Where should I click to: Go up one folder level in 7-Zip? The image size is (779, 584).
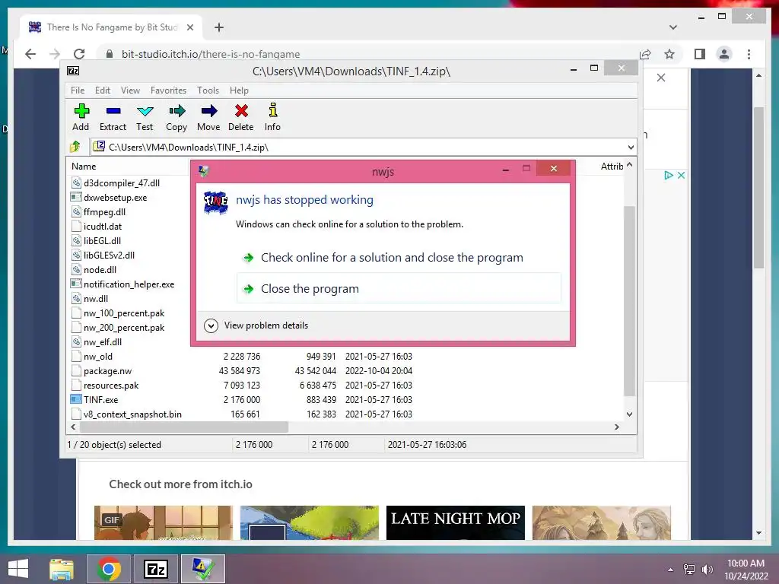click(75, 147)
